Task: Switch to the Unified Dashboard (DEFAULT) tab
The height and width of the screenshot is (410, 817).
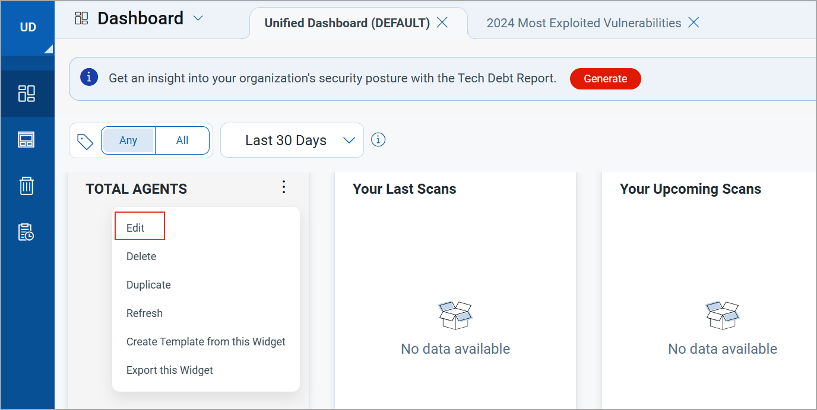Action: (347, 23)
